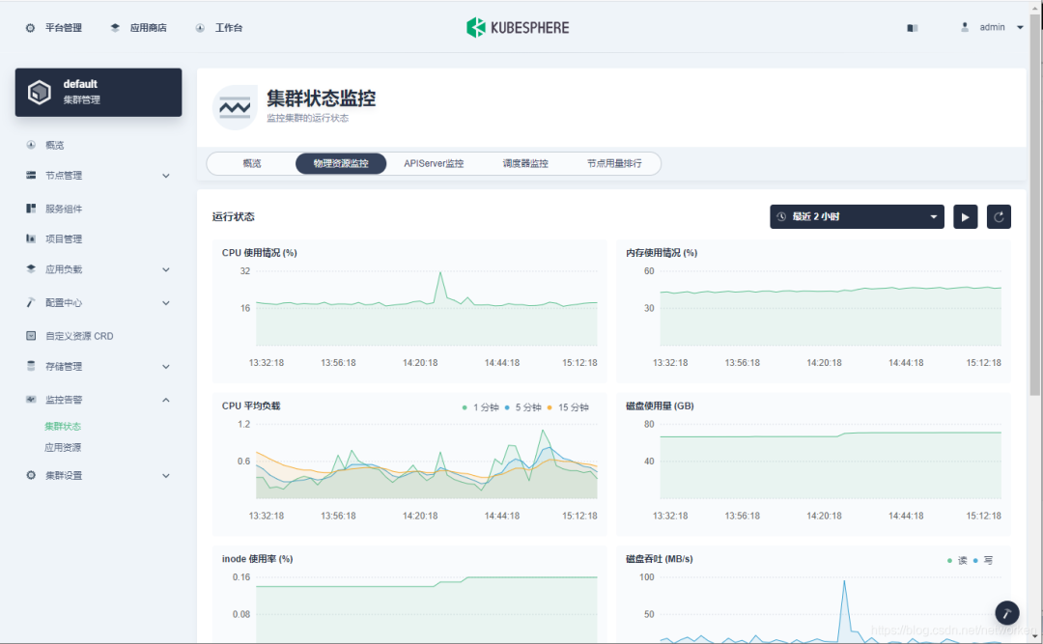This screenshot has height=644, width=1043.
Task: Click the CPU 使用情况 chart spike
Action: (x=439, y=274)
